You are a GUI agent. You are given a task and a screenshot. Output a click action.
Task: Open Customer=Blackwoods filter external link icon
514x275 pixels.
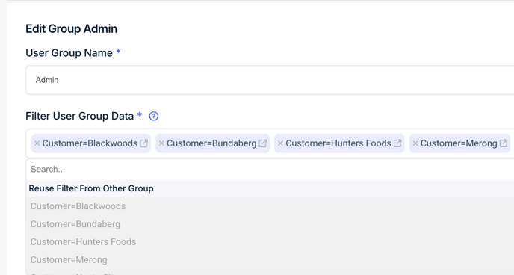tap(143, 143)
